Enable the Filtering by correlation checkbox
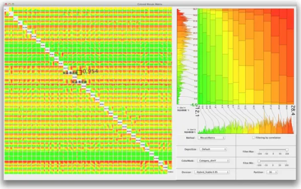301x189 pixels. tap(253, 137)
